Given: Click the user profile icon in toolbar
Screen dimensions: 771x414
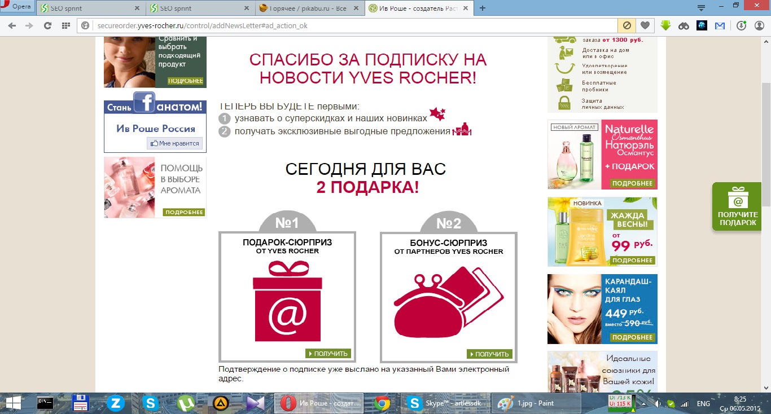Looking at the screenshot, I should tap(759, 25).
